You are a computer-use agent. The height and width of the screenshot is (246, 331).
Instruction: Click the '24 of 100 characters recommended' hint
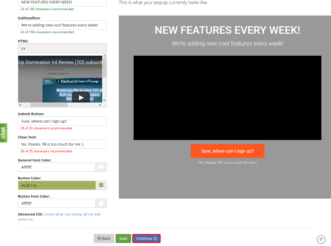[x=47, y=9]
